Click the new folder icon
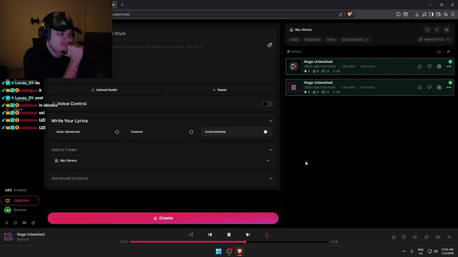The image size is (458, 257). click(439, 52)
